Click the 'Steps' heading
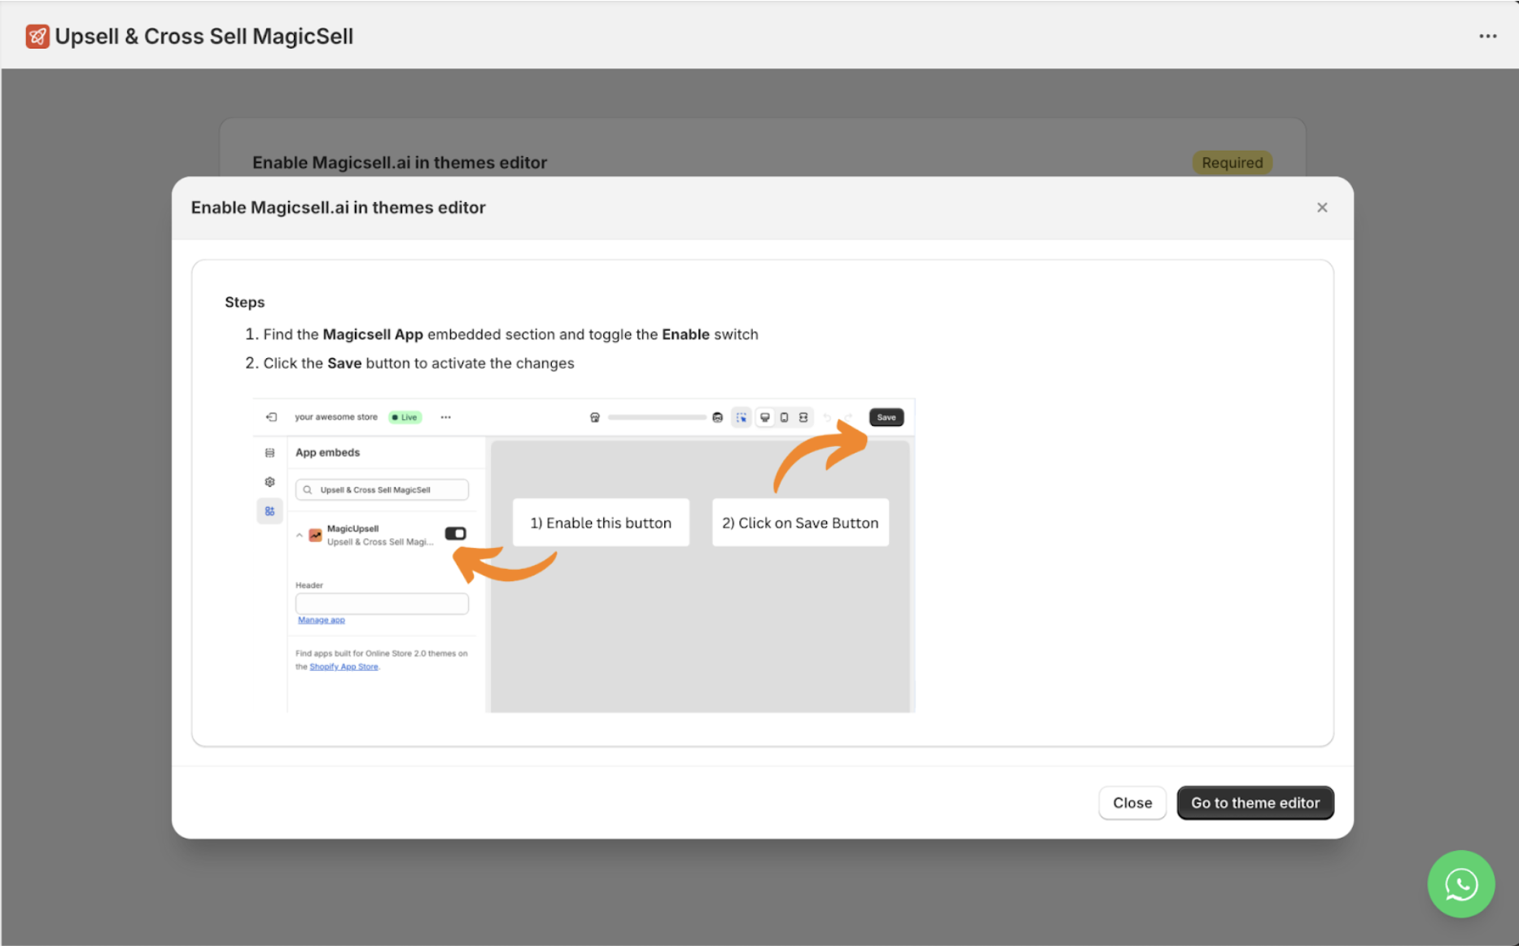This screenshot has width=1519, height=946. pos(245,302)
